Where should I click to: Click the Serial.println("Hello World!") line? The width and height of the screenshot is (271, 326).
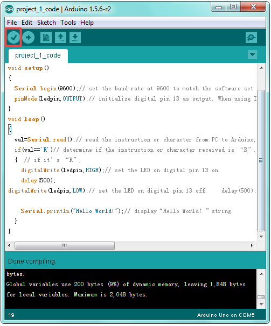127,211
